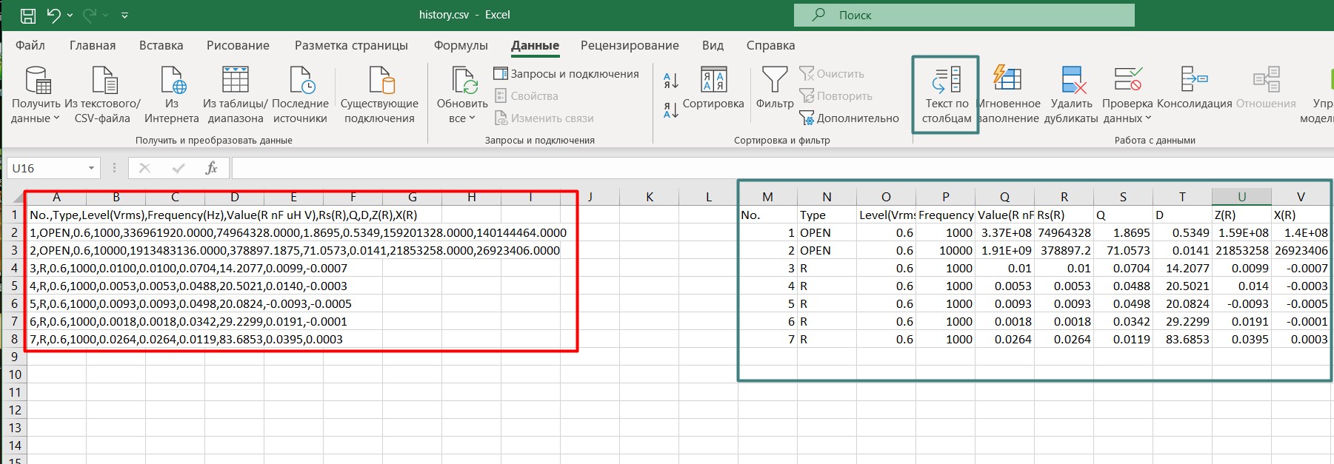Click the Undo arrow icon
This screenshot has width=1334, height=464.
click(x=53, y=15)
